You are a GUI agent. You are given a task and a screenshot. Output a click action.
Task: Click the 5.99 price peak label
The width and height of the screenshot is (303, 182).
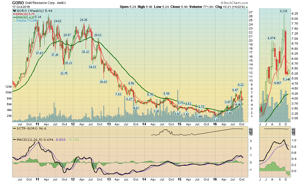(166, 94)
